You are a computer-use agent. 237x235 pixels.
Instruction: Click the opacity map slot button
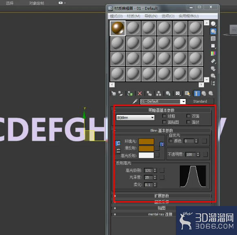(x=205, y=154)
